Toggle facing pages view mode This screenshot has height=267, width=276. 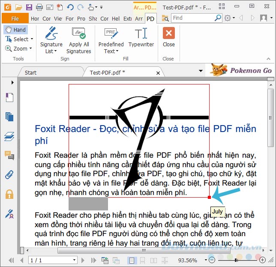[x=154, y=260]
